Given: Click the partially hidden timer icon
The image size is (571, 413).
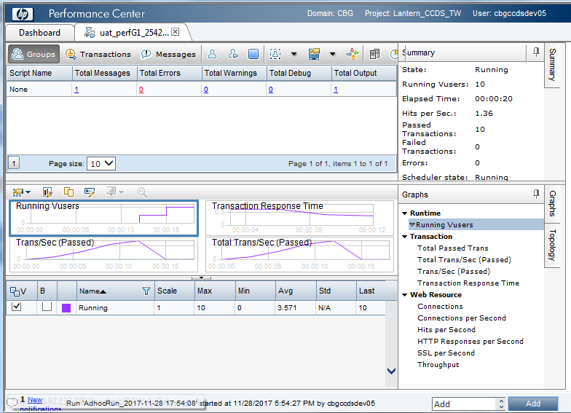Looking at the screenshot, I should (393, 54).
